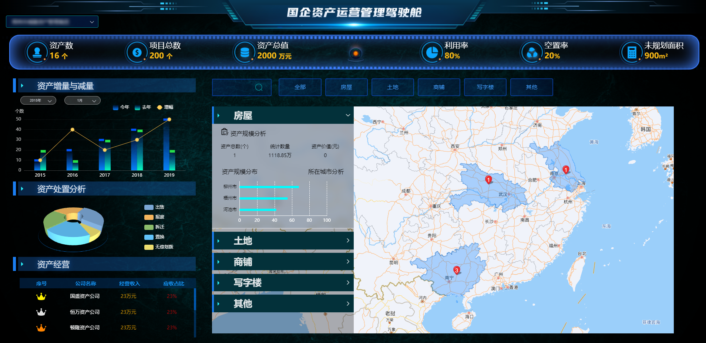The image size is (706, 343).
Task: Click the 项目总数 dollar icon
Action: click(x=137, y=52)
